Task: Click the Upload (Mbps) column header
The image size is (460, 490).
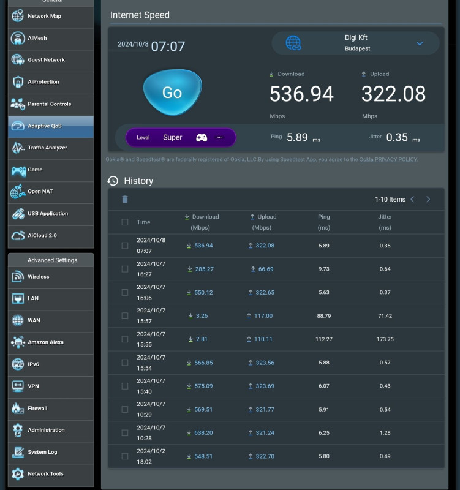Action: point(263,222)
